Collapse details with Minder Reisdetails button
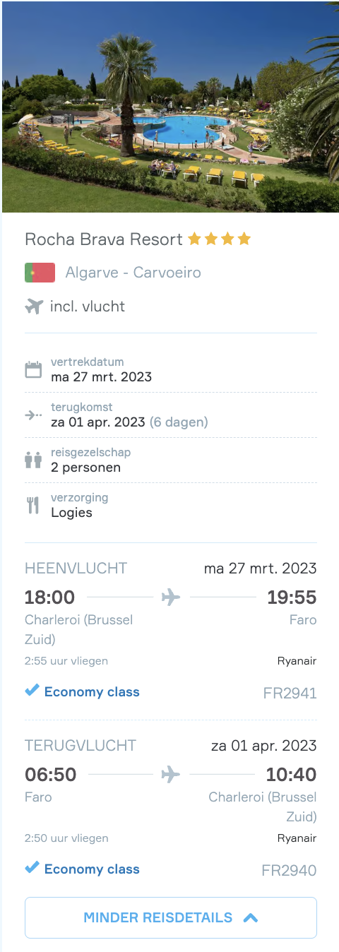Image resolution: width=339 pixels, height=952 pixels. 171,917
